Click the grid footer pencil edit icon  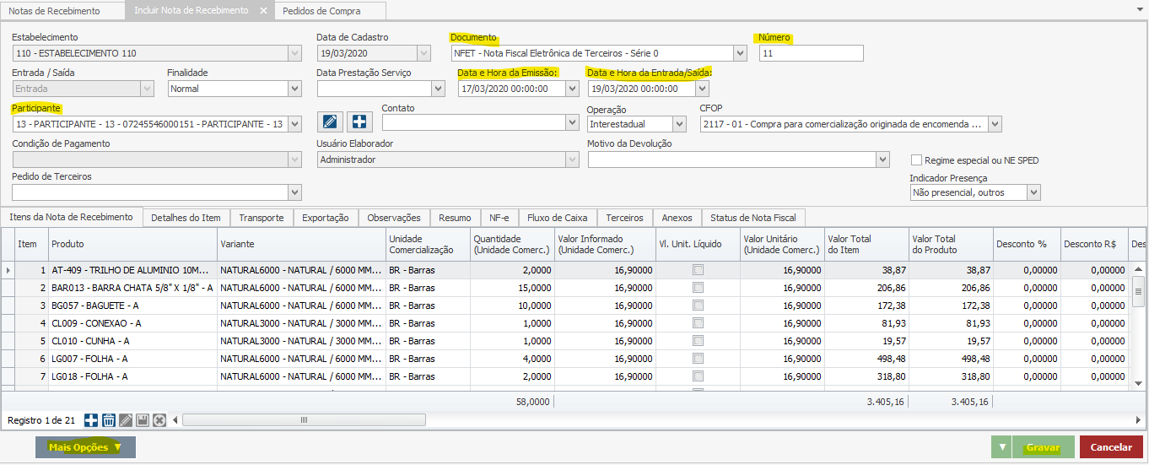point(125,420)
